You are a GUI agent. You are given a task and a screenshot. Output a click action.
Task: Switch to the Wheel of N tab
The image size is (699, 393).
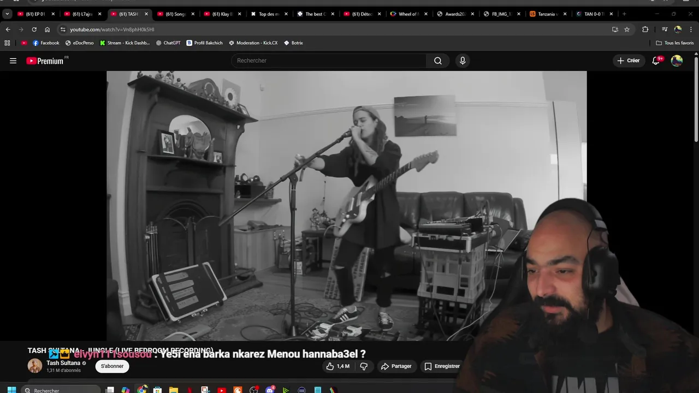tap(408, 14)
